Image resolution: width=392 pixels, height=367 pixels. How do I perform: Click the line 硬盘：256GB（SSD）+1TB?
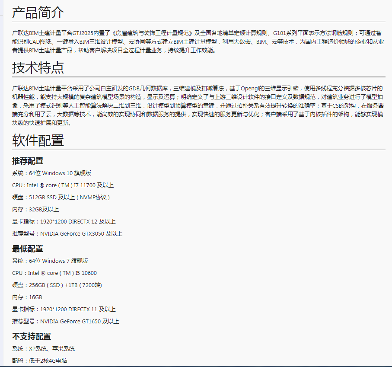tap(57, 285)
